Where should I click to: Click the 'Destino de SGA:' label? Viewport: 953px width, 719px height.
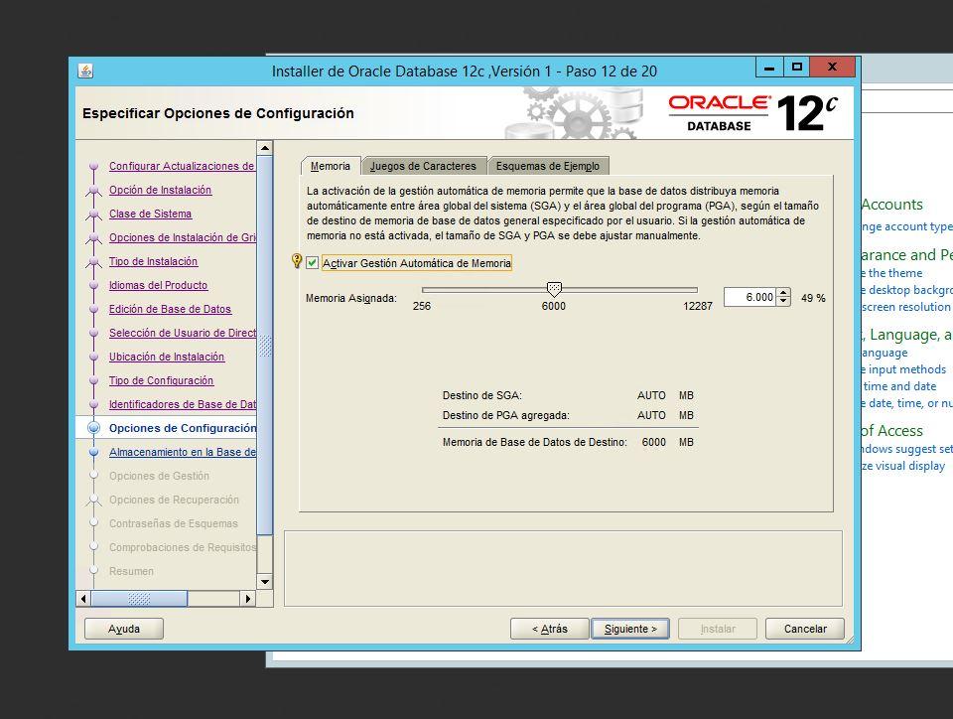(482, 395)
